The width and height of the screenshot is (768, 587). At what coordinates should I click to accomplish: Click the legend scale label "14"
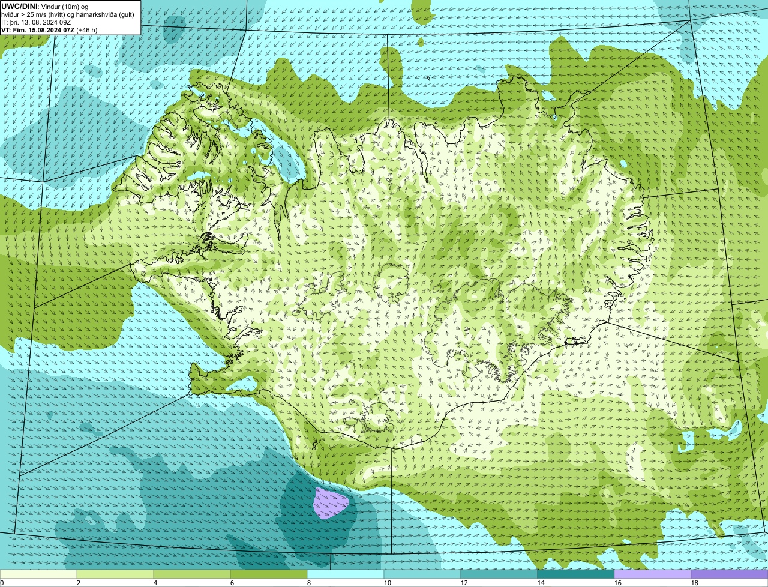tap(541, 583)
